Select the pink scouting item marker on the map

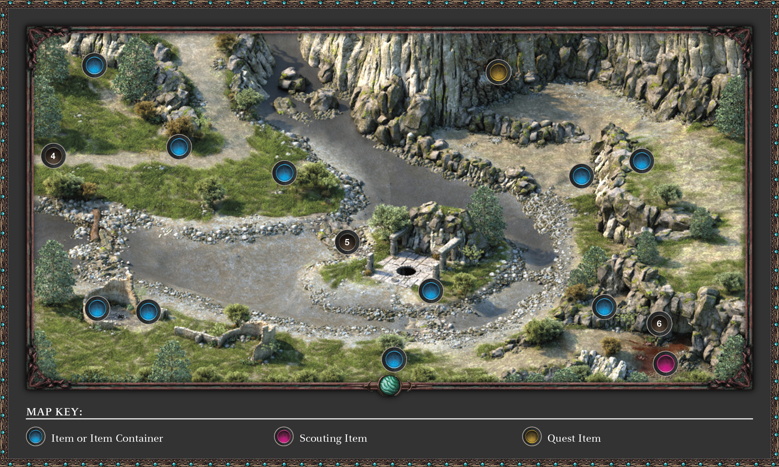(665, 364)
